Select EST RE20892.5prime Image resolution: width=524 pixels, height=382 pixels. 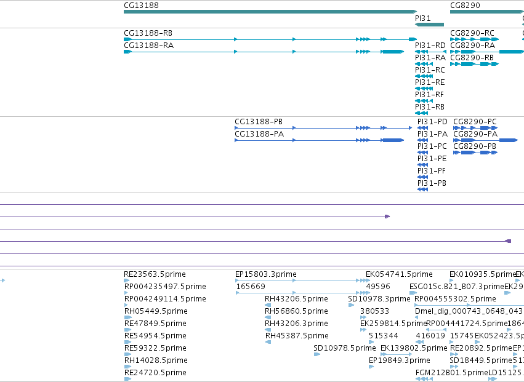481,348
